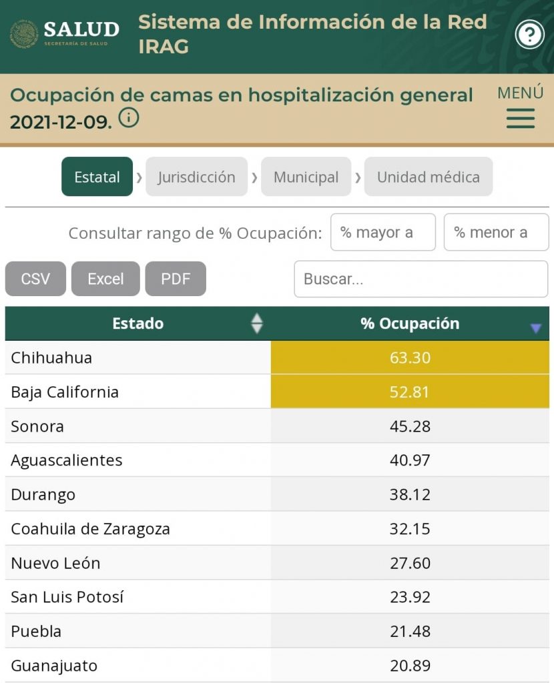Click the % mayor a input box
This screenshot has width=554, height=683.
(x=383, y=232)
